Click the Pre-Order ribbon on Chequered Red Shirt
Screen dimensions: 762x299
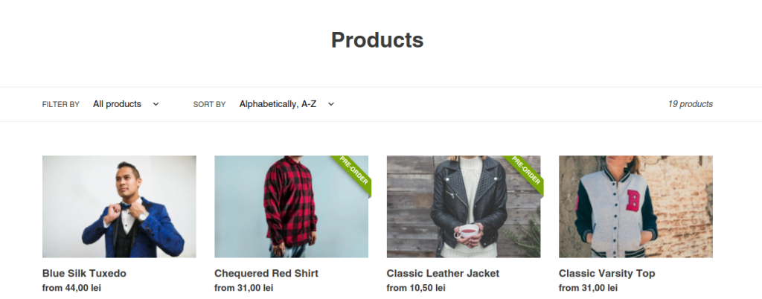pos(353,171)
